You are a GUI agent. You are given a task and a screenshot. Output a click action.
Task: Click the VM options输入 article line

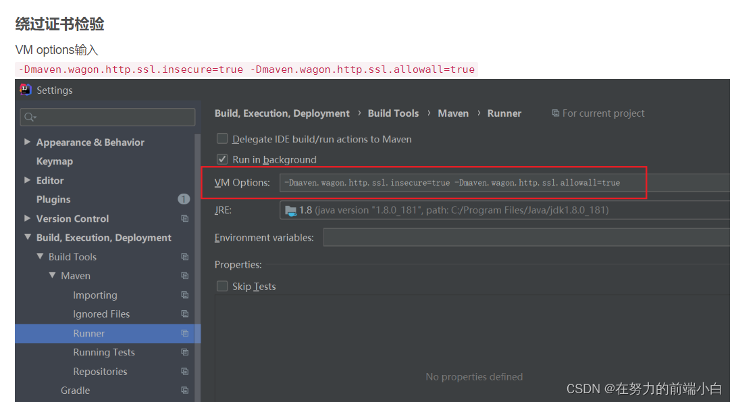pos(57,50)
